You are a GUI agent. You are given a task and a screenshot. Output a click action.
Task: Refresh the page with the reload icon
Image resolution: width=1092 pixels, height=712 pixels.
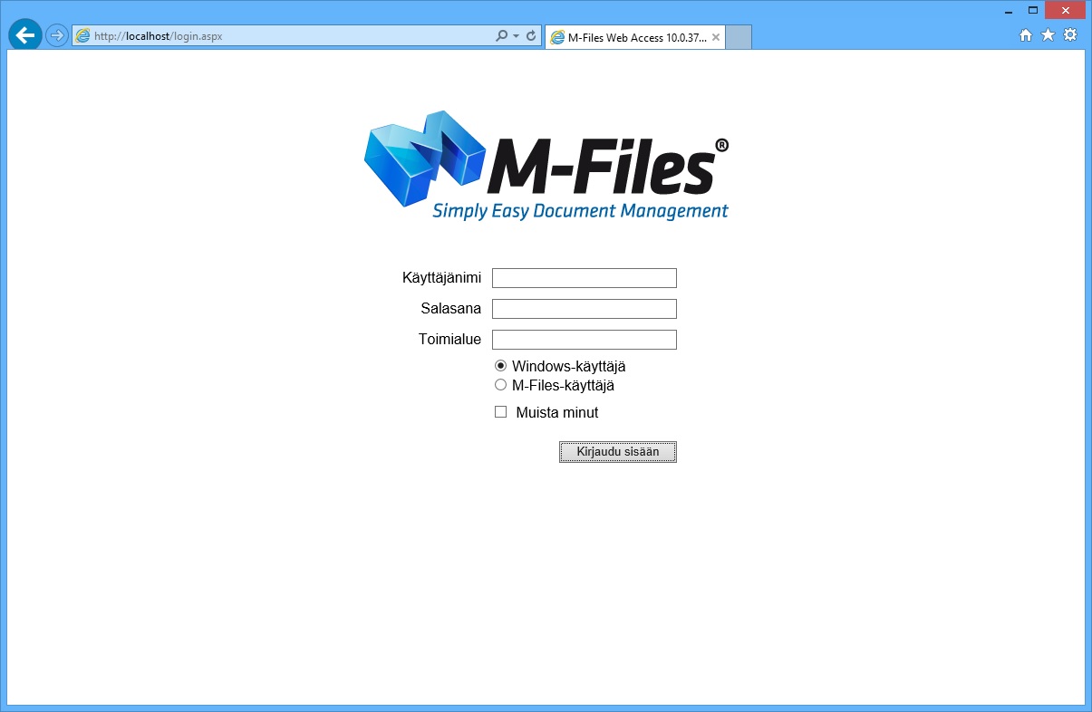[x=531, y=36]
